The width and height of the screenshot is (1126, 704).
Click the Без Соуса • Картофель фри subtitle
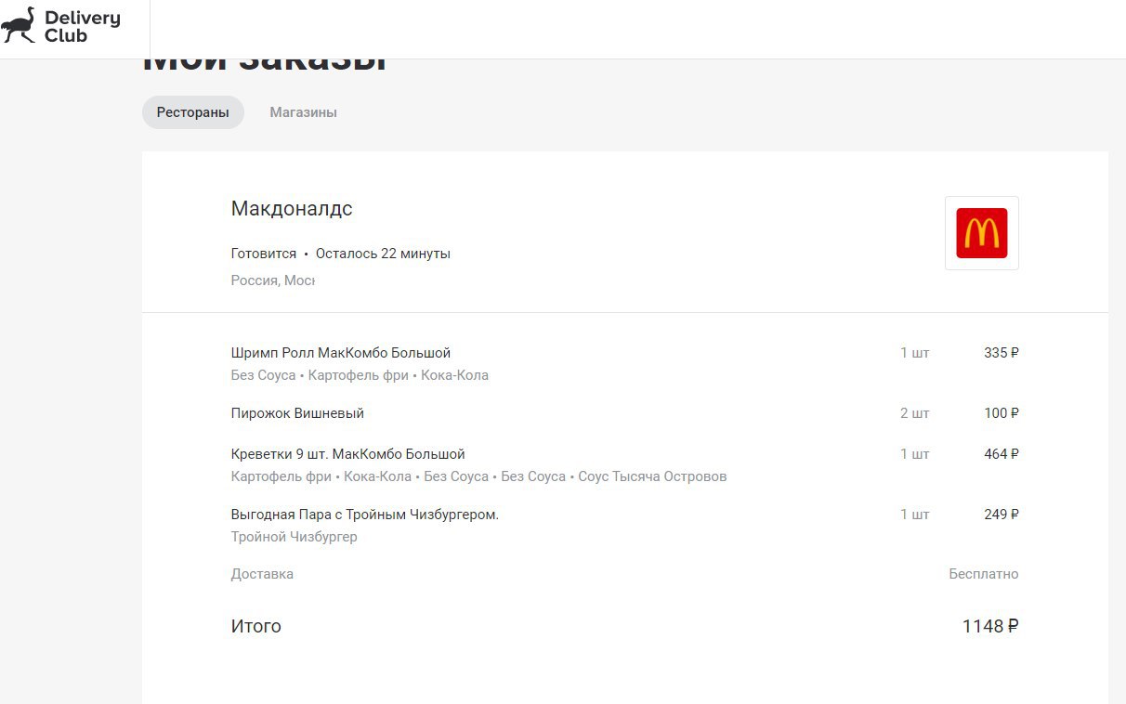tap(360, 375)
